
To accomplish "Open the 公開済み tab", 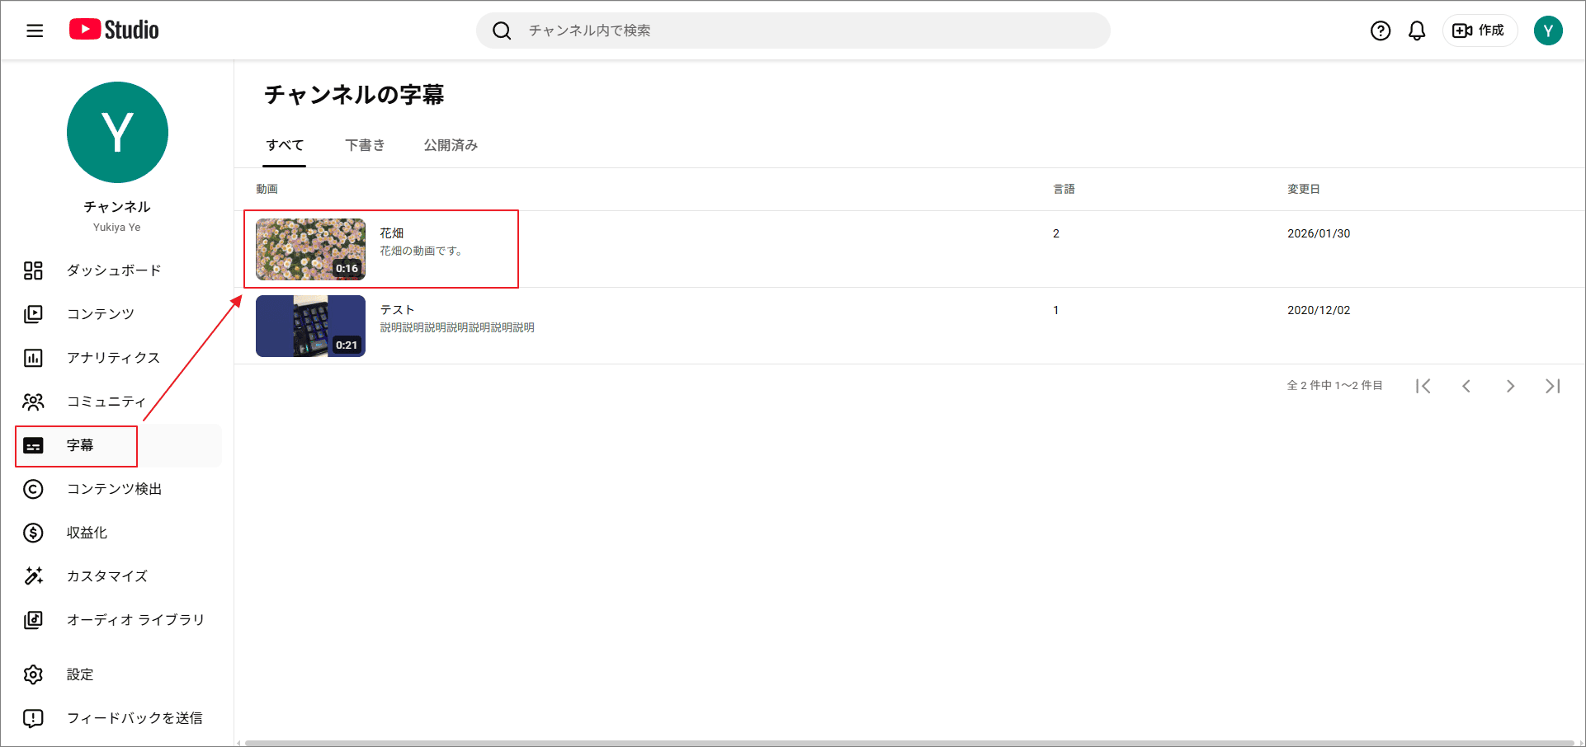I will click(450, 145).
